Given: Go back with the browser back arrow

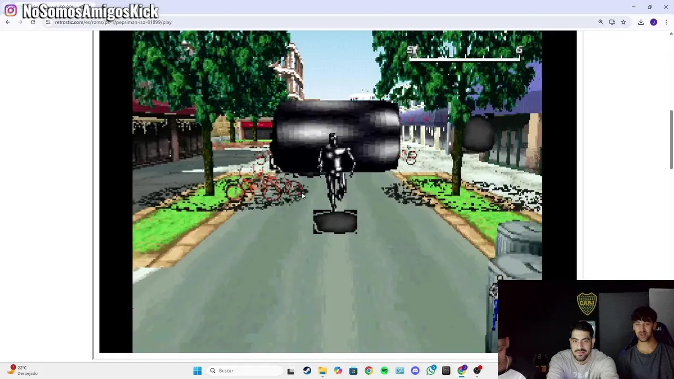Looking at the screenshot, I should point(7,22).
